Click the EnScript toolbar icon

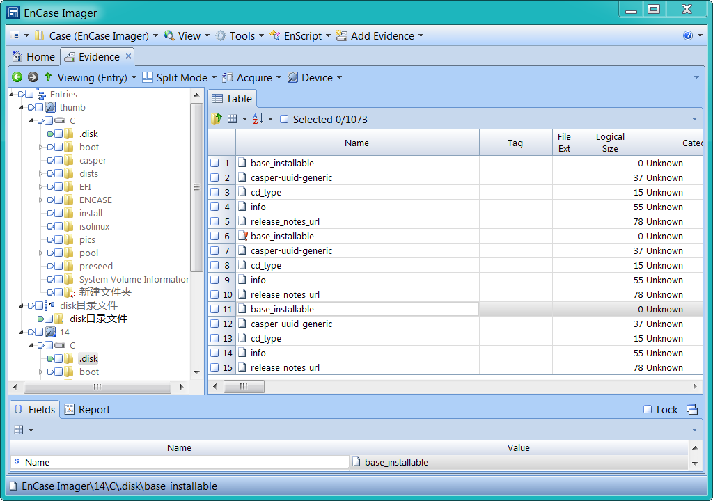275,35
